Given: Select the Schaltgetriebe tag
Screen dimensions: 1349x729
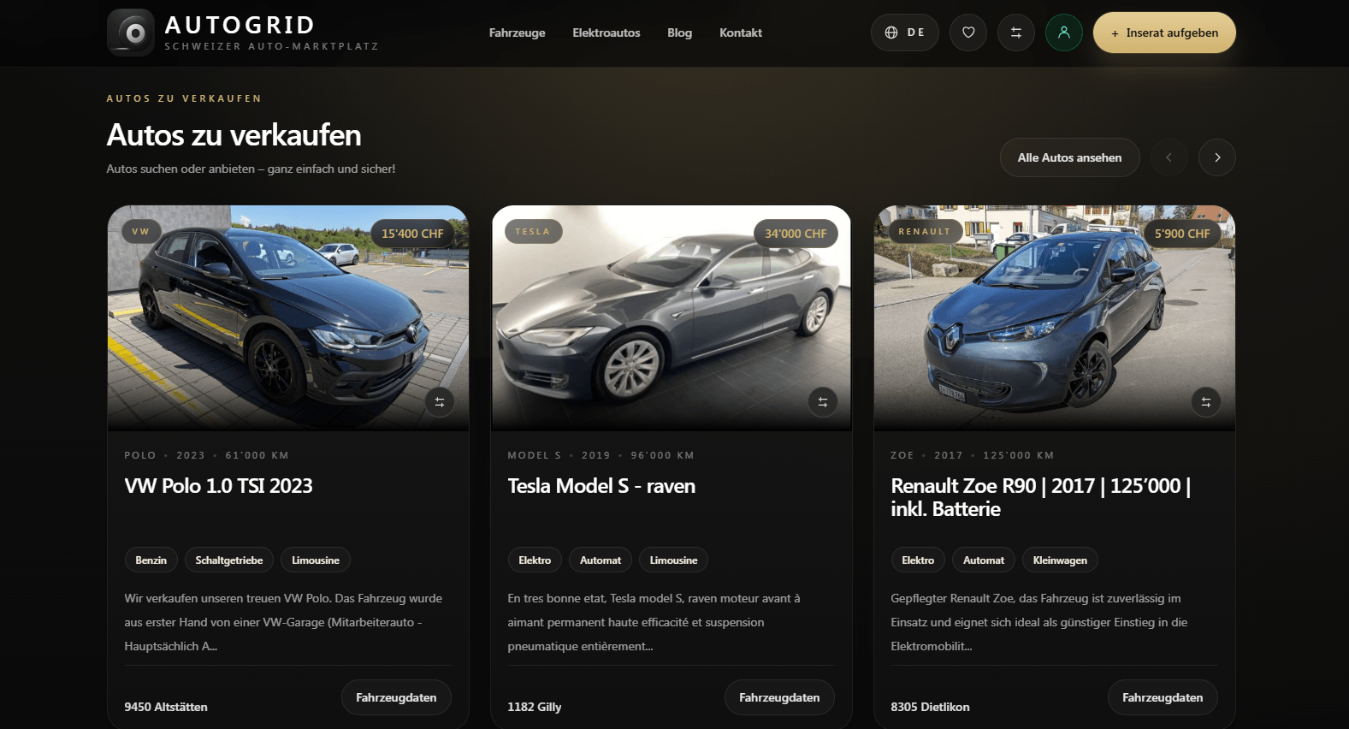Looking at the screenshot, I should 229,560.
